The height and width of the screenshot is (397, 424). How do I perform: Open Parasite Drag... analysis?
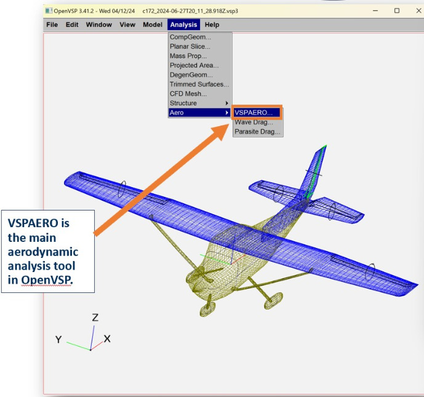click(x=257, y=131)
